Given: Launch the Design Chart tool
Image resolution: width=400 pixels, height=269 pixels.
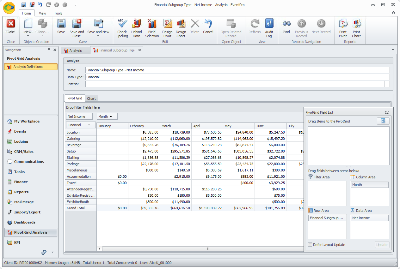Looking at the screenshot, I should 181,28.
